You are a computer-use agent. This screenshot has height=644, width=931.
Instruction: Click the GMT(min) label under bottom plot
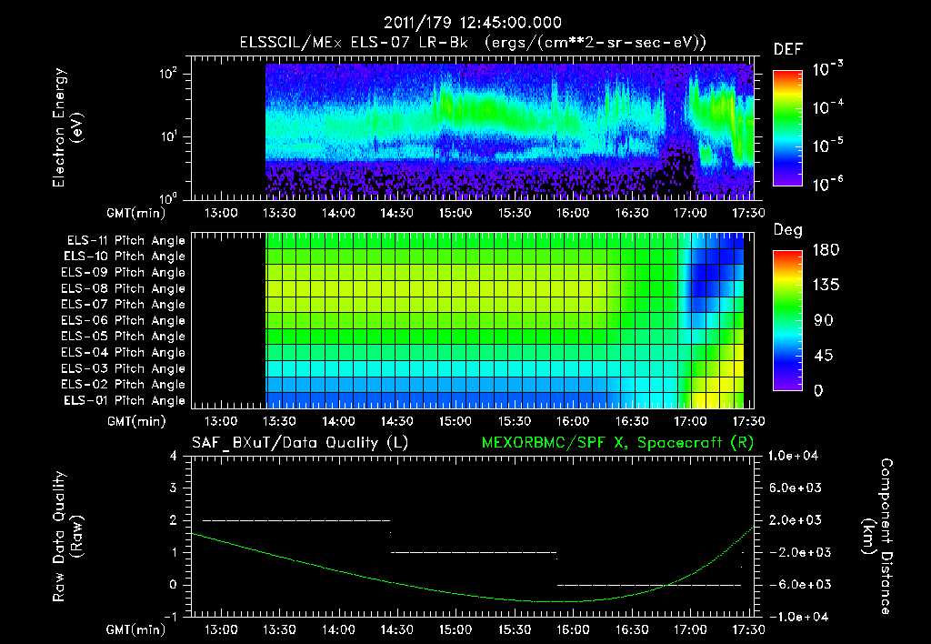coord(136,629)
